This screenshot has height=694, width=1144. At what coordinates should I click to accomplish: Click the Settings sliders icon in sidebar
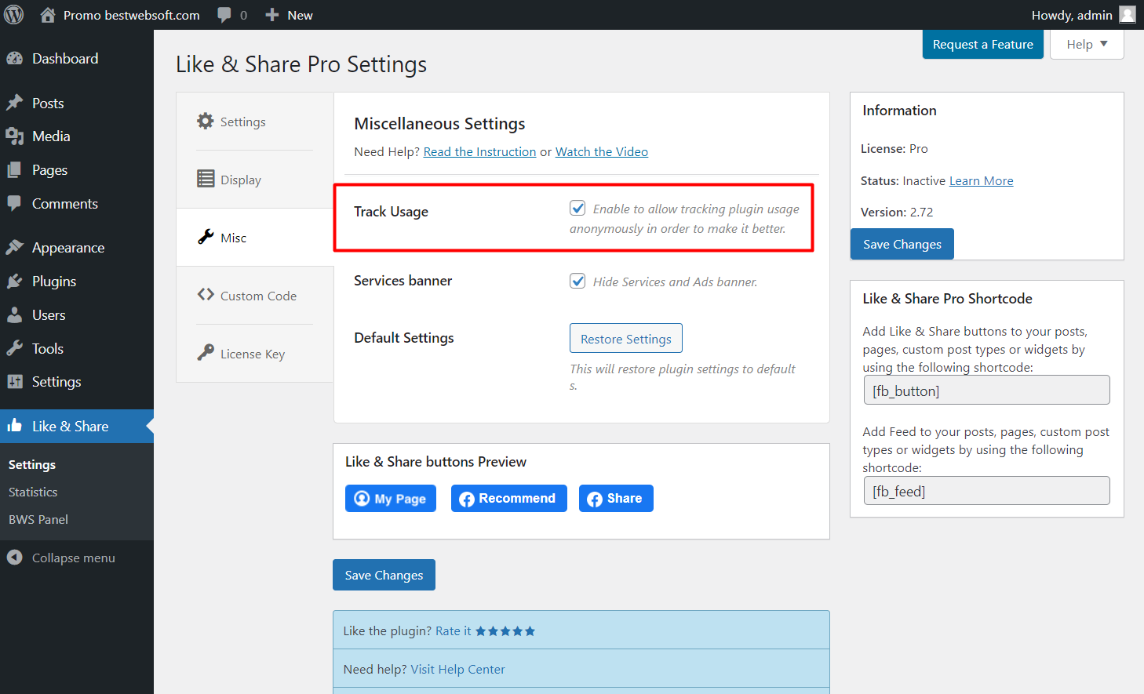pos(14,382)
